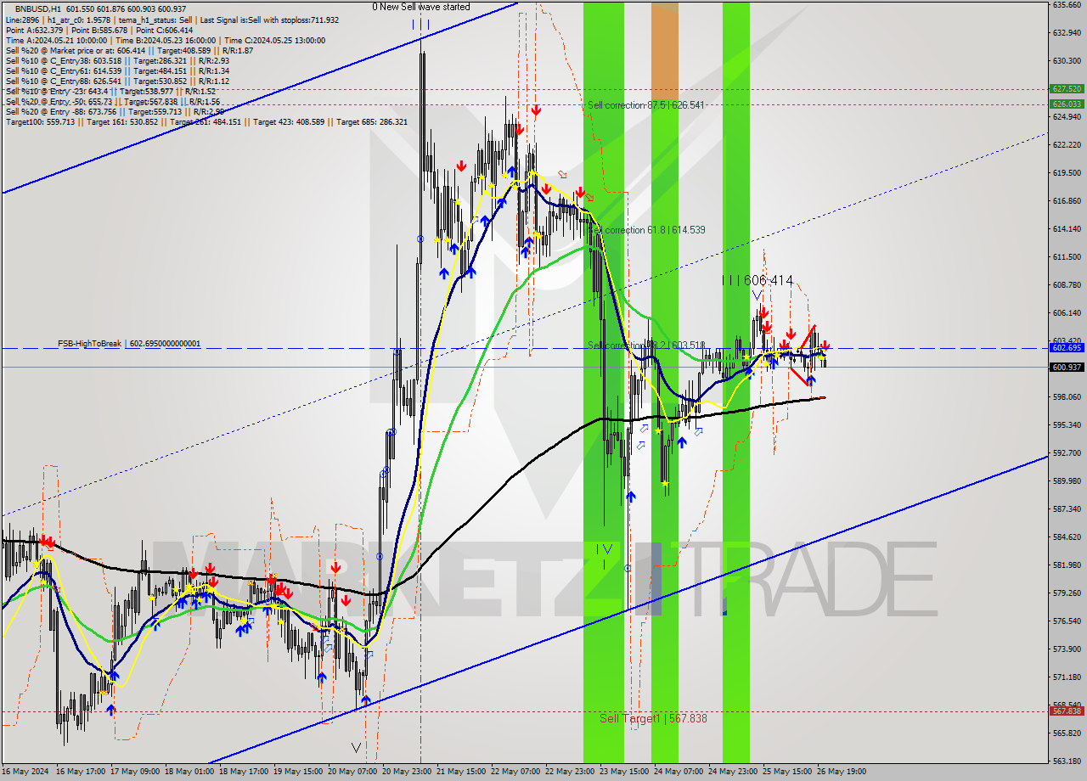Click the 21 May 15:00 time label
Screen dimensions: 1087x781
pyautogui.click(x=461, y=772)
